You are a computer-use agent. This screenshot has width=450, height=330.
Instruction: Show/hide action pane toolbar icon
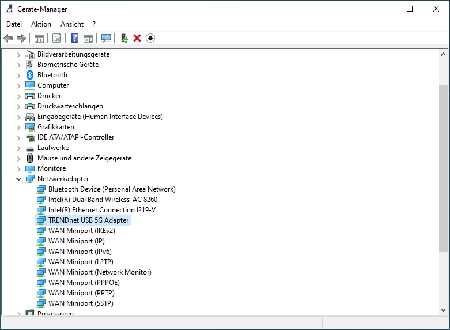click(x=88, y=38)
